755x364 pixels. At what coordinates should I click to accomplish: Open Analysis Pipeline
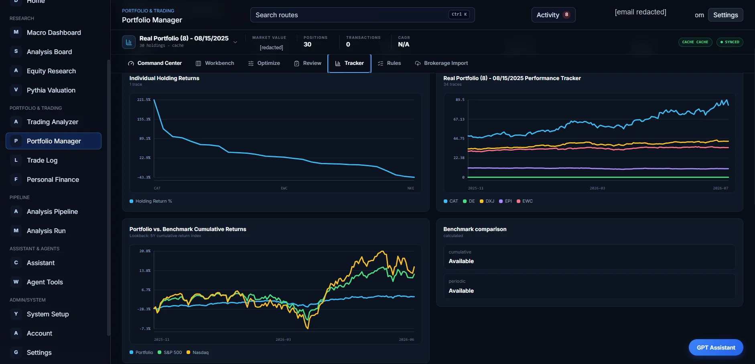54,211
